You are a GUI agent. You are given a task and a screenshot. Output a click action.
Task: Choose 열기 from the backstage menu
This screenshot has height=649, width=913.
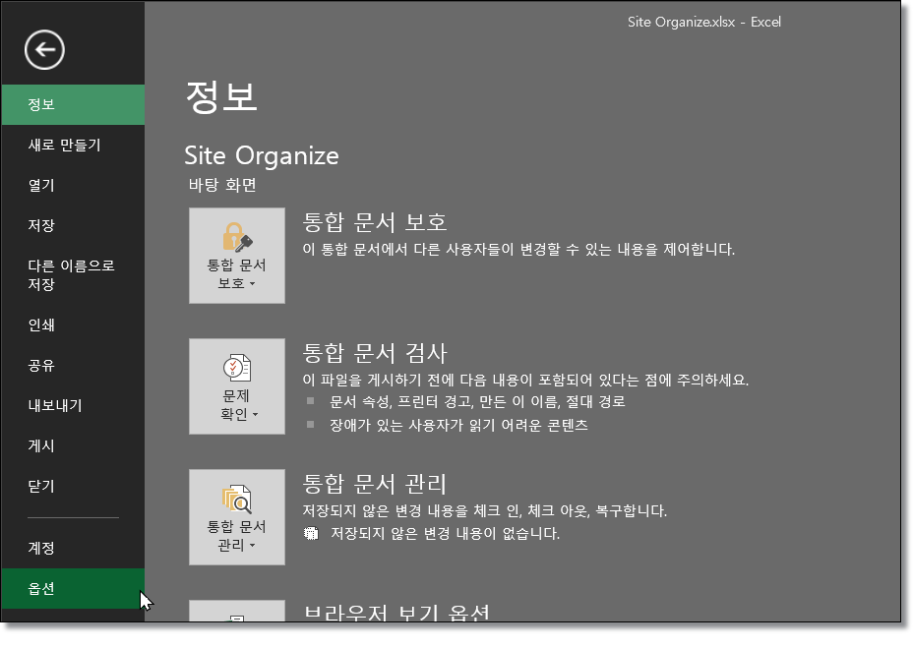point(73,185)
